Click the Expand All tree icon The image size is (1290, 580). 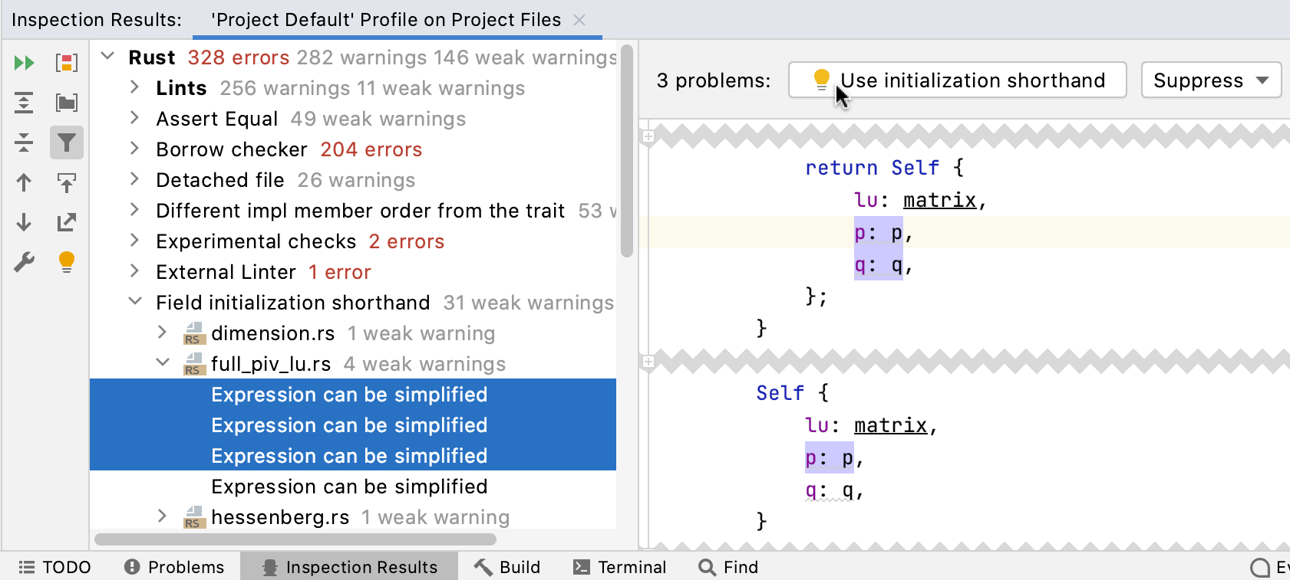tap(25, 103)
